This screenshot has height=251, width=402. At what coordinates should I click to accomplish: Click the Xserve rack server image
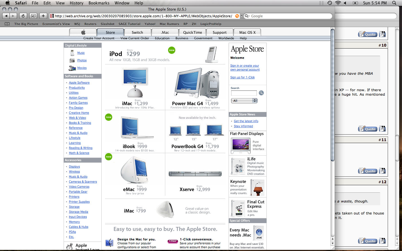tap(195, 174)
